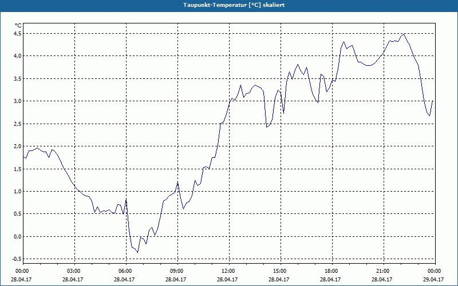Click the 3,0 y-axis label
This screenshot has width=458, height=286.
coord(18,101)
